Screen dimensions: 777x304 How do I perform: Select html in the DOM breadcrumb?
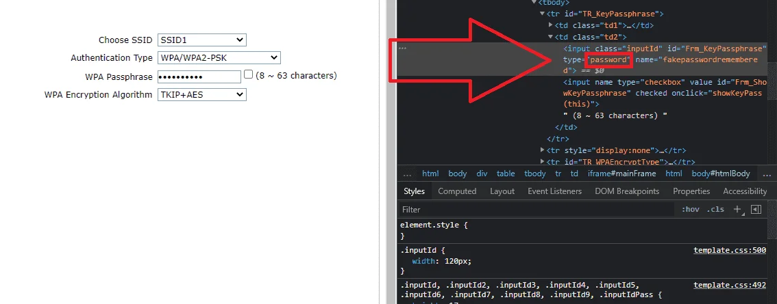tap(430, 174)
